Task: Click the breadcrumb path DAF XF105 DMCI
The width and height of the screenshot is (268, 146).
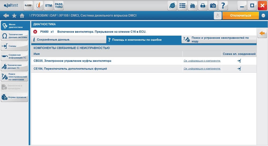Action: click(83, 15)
